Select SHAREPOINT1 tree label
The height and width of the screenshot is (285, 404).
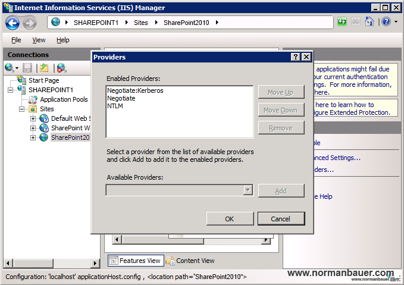[x=51, y=90]
